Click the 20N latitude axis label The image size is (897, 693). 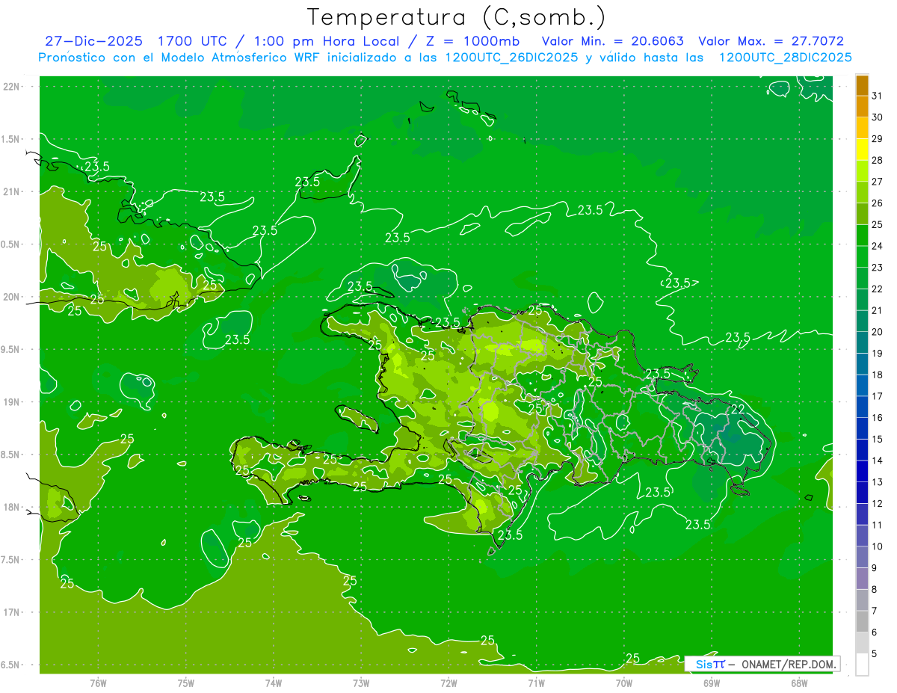point(12,297)
